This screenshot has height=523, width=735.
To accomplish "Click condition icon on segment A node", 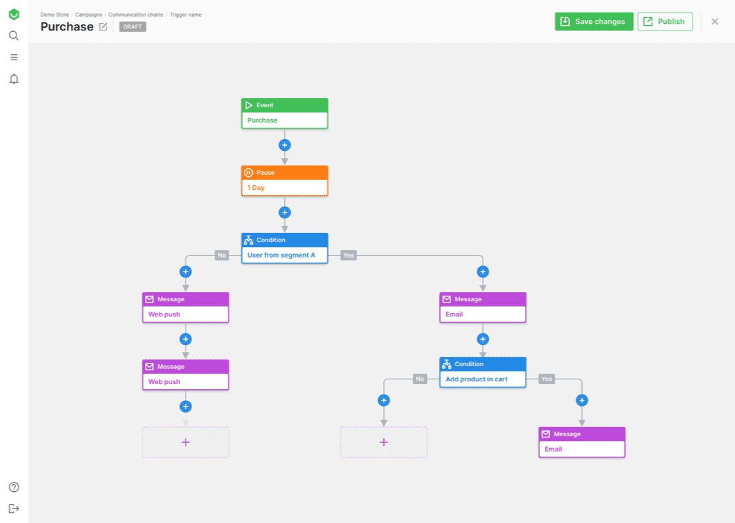I will pyautogui.click(x=249, y=240).
